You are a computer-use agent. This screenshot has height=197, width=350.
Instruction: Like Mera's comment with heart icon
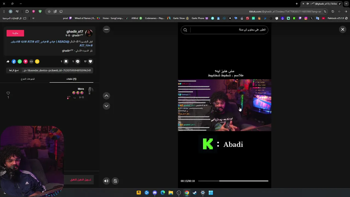[x=8, y=93]
